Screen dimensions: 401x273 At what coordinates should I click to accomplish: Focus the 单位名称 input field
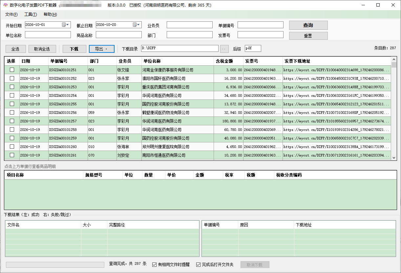point(48,35)
